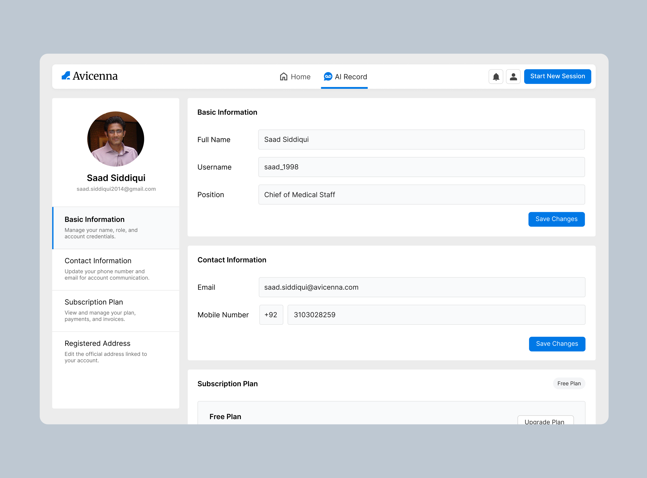Open Contact Information sidebar section
Screen dimensions: 647x478
[x=116, y=269]
